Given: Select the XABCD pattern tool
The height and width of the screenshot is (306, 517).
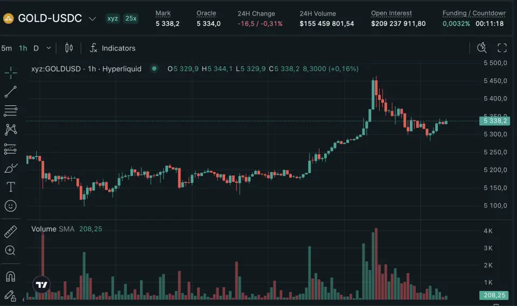Looking at the screenshot, I should pyautogui.click(x=11, y=130).
